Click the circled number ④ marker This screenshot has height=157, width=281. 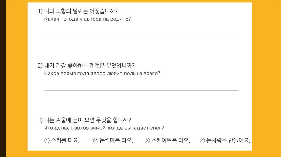203,141
